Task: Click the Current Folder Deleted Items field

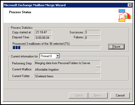Action: (68, 76)
